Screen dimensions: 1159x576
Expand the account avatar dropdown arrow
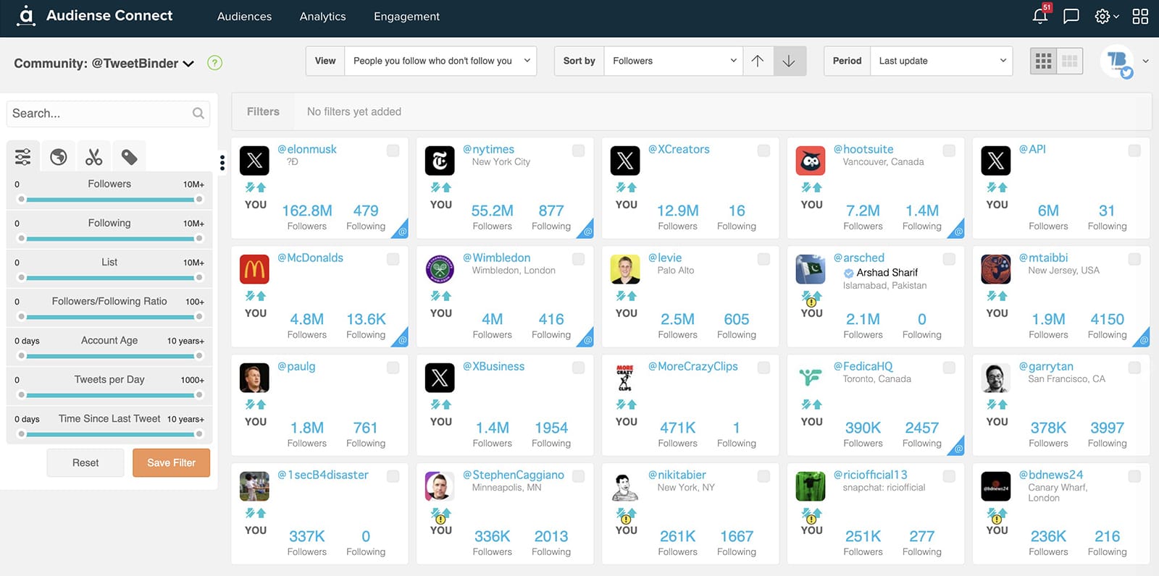(x=1145, y=62)
